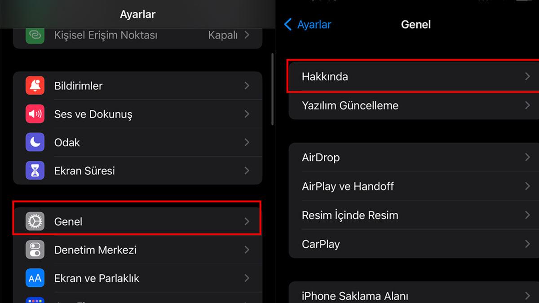Select AirPlay ve Handoff
The width and height of the screenshot is (539, 303).
click(x=347, y=186)
